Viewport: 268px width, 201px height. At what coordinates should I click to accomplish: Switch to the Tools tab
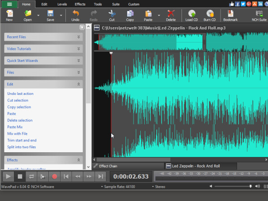click(x=98, y=4)
